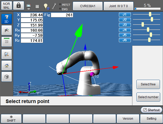The image size is (163, 124).
Task: Click the zoom search view icon
Action: pos(6,54)
